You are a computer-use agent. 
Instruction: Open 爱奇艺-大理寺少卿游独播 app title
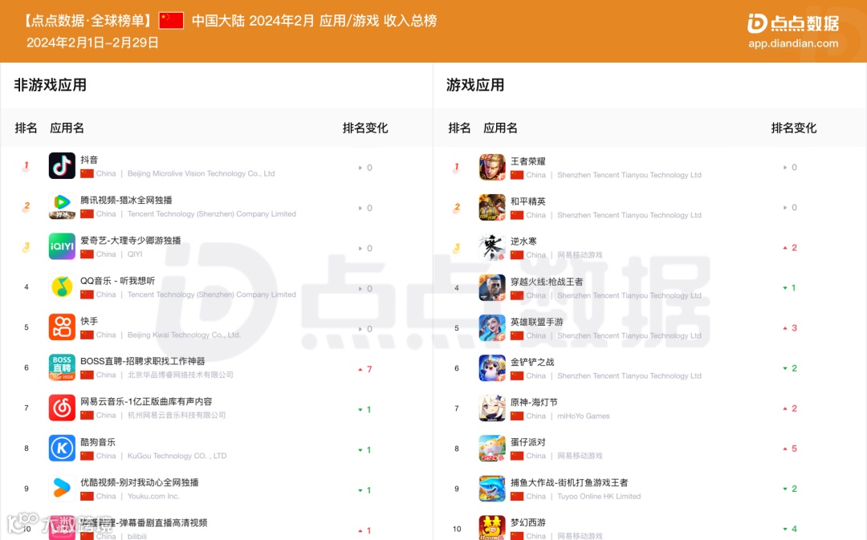pyautogui.click(x=131, y=241)
